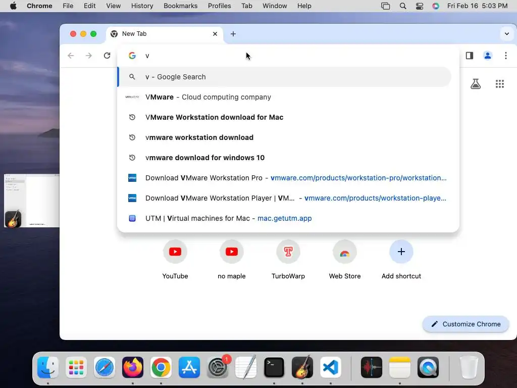517x388 pixels.
Task: Open the Window menu
Action: pyautogui.click(x=275, y=6)
